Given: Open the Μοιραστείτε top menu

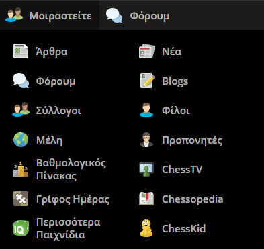Looking at the screenshot, I should 50,15.
